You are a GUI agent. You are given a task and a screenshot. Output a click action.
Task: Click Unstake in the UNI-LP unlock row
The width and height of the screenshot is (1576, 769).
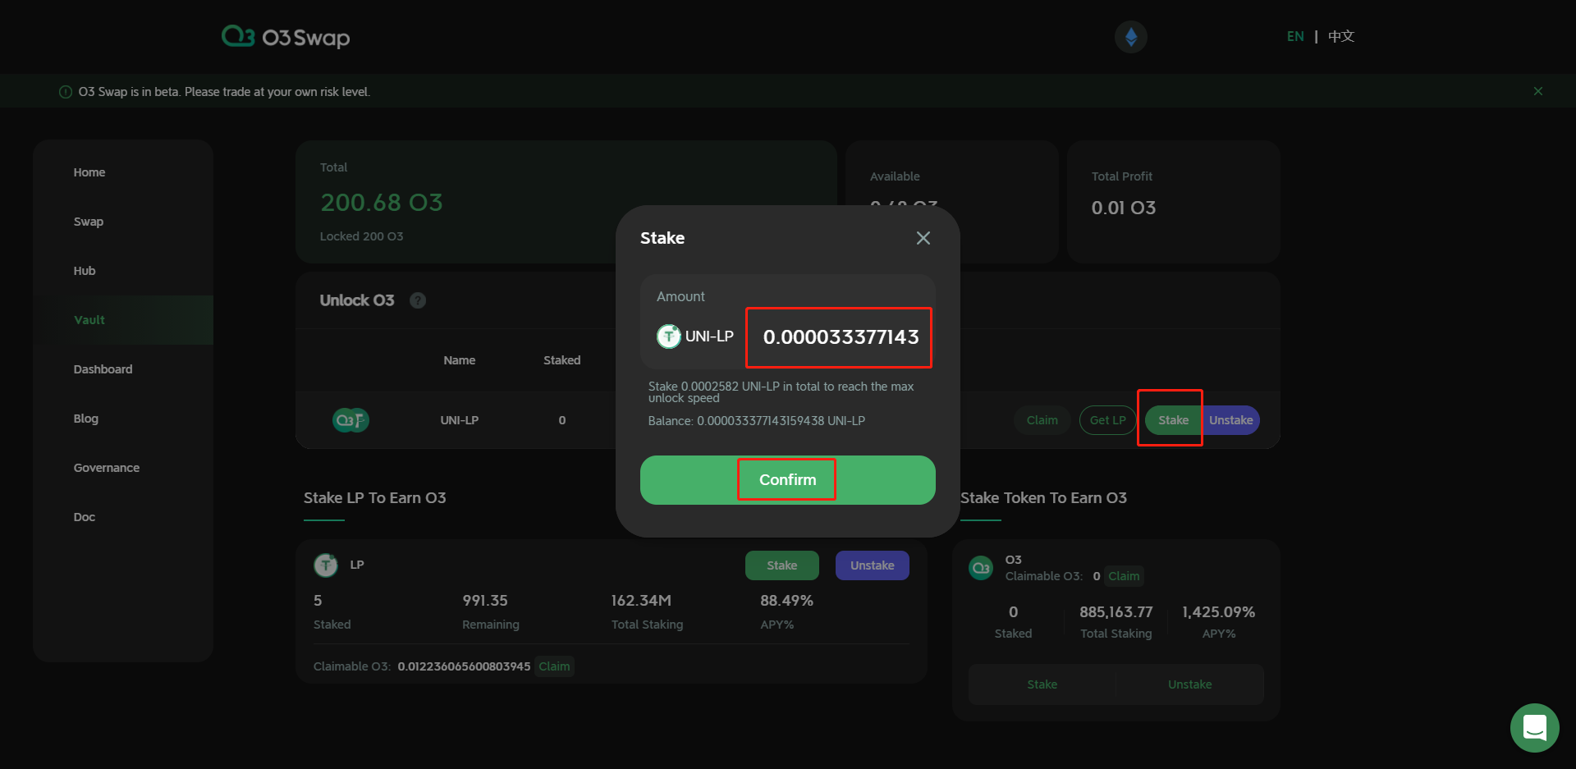pos(1230,420)
